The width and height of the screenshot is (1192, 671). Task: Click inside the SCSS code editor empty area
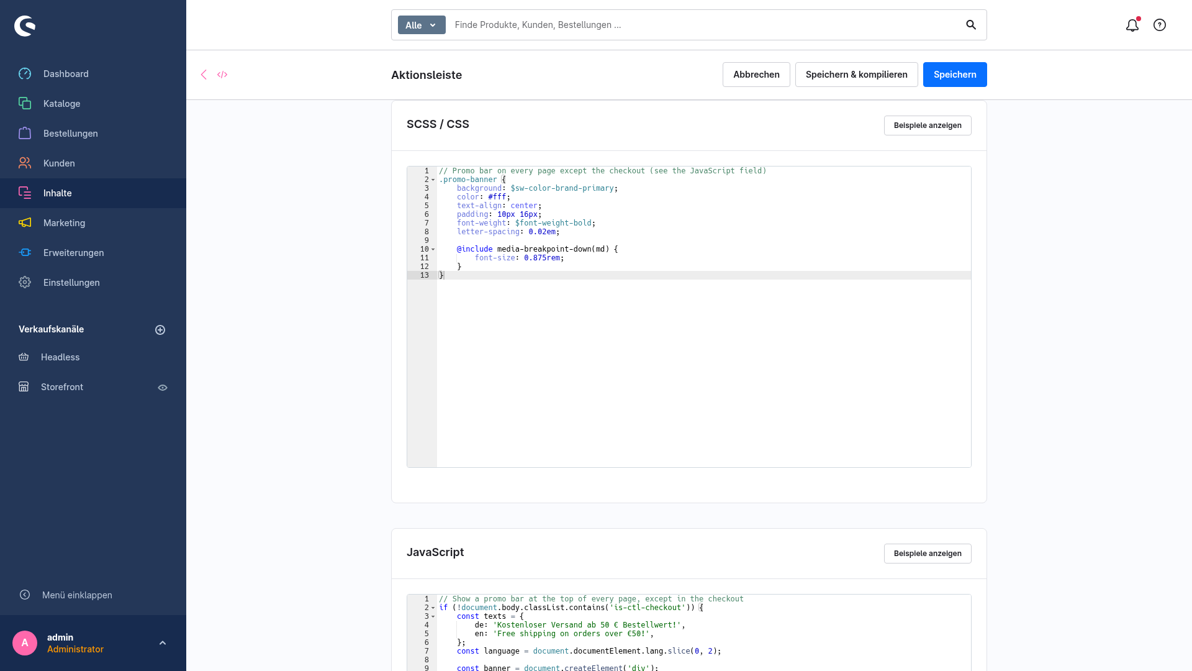[x=703, y=373]
